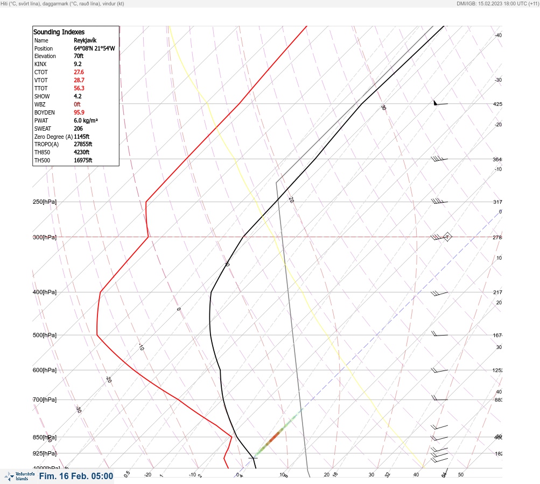Click the Zero Degree (A) value 1145ft
The width and height of the screenshot is (540, 484).
[82, 137]
